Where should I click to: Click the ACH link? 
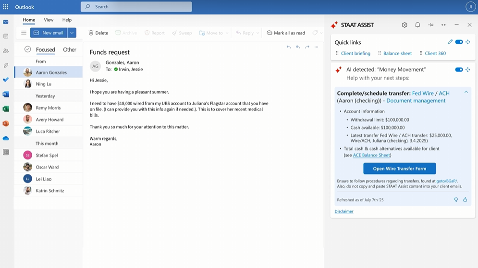(x=444, y=93)
